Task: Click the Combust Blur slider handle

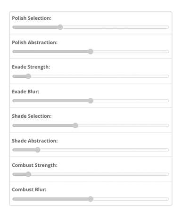Action: click(x=90, y=199)
